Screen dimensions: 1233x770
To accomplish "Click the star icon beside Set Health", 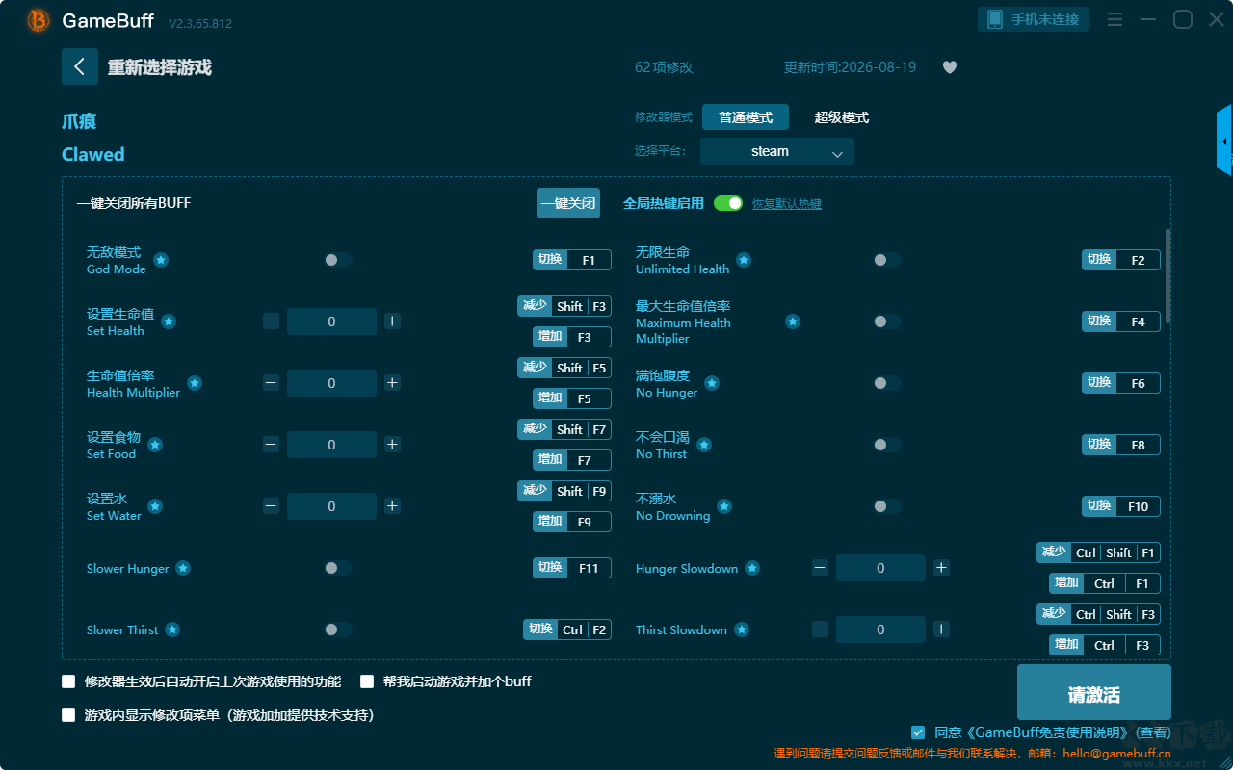I will [x=169, y=321].
